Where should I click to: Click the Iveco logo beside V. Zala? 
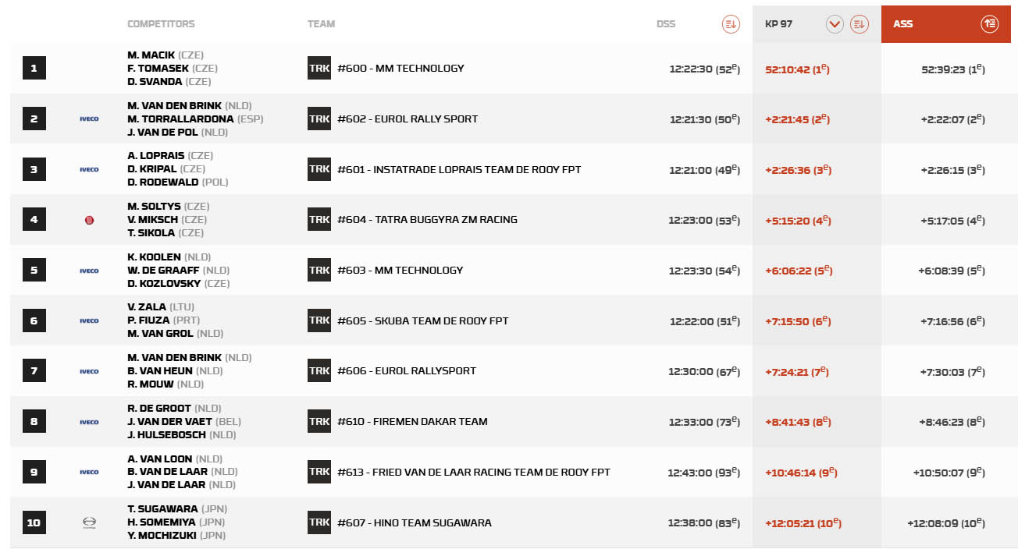(x=89, y=320)
